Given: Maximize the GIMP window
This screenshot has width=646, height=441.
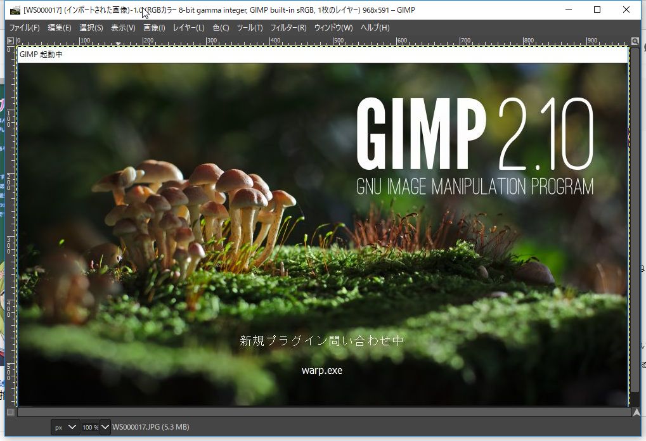Looking at the screenshot, I should (x=597, y=10).
